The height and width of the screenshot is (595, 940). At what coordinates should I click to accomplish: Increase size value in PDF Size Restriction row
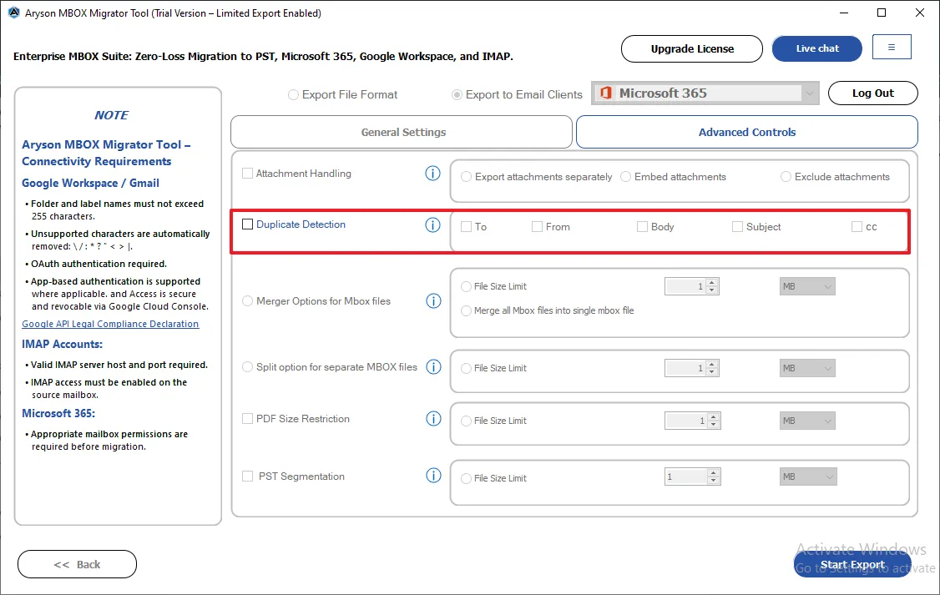[x=714, y=417]
